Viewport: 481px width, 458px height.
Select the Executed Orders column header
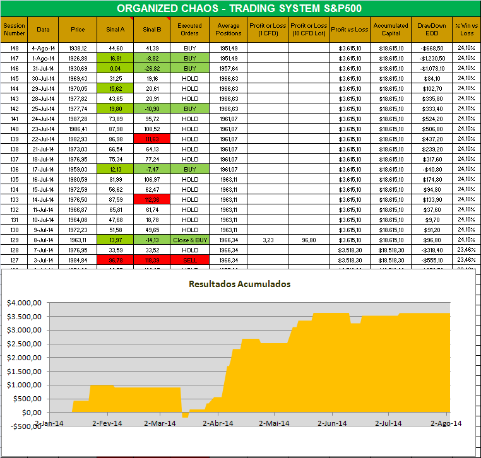point(189,30)
